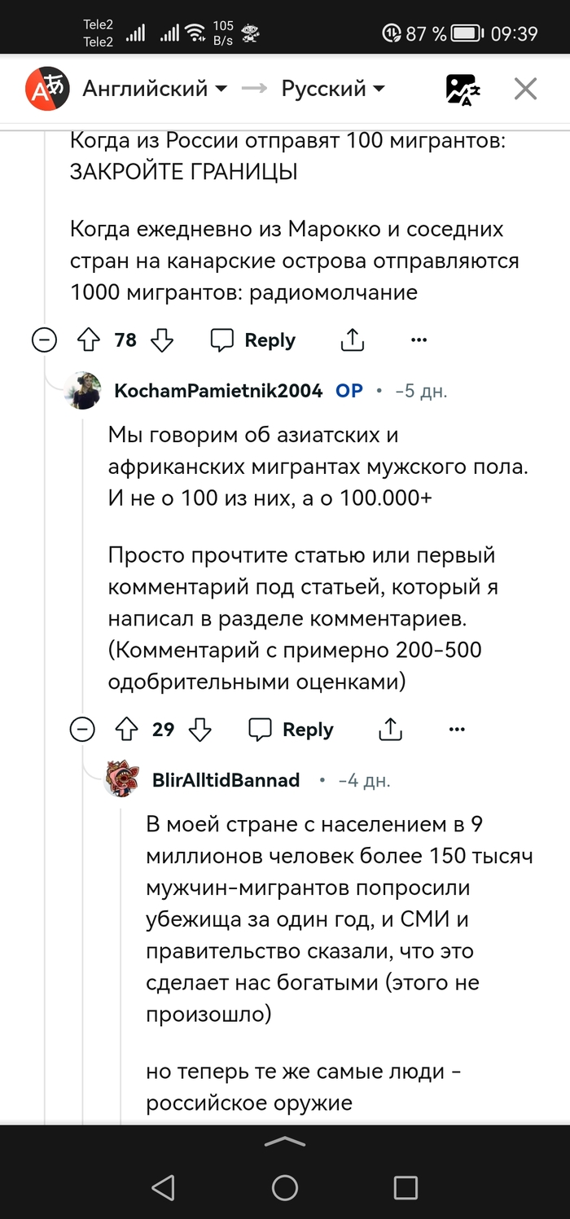Tap the Yandex Translate logo icon
Image resolution: width=570 pixels, height=1219 pixels.
(45, 89)
